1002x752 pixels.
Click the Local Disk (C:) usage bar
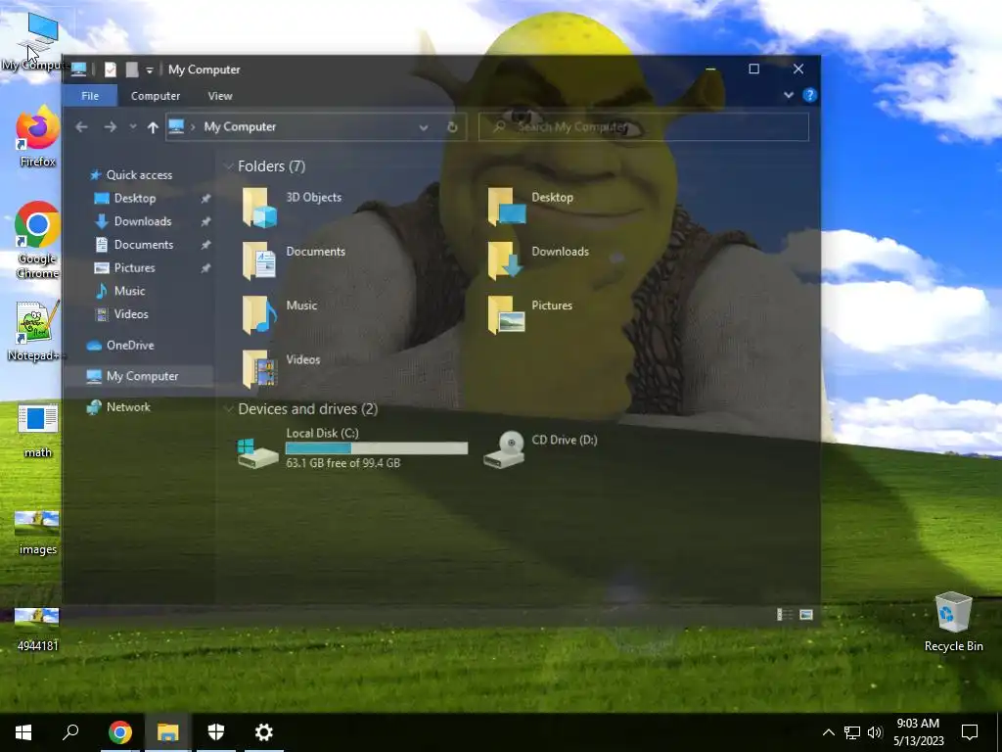[x=377, y=448]
